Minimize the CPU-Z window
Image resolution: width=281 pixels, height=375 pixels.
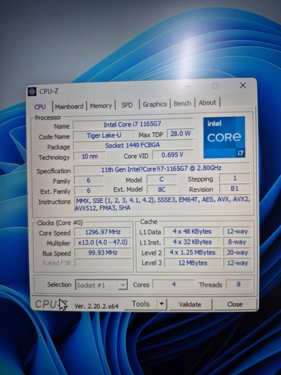[188, 86]
